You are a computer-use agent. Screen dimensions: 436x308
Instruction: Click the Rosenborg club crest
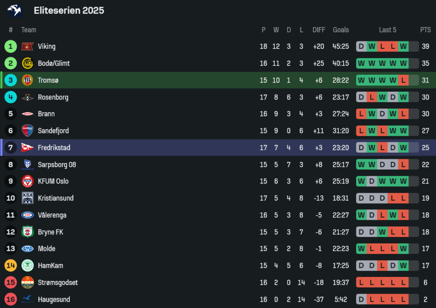tap(27, 97)
